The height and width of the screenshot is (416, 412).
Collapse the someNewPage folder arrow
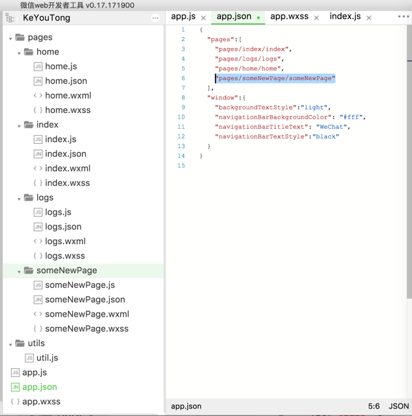(19, 271)
